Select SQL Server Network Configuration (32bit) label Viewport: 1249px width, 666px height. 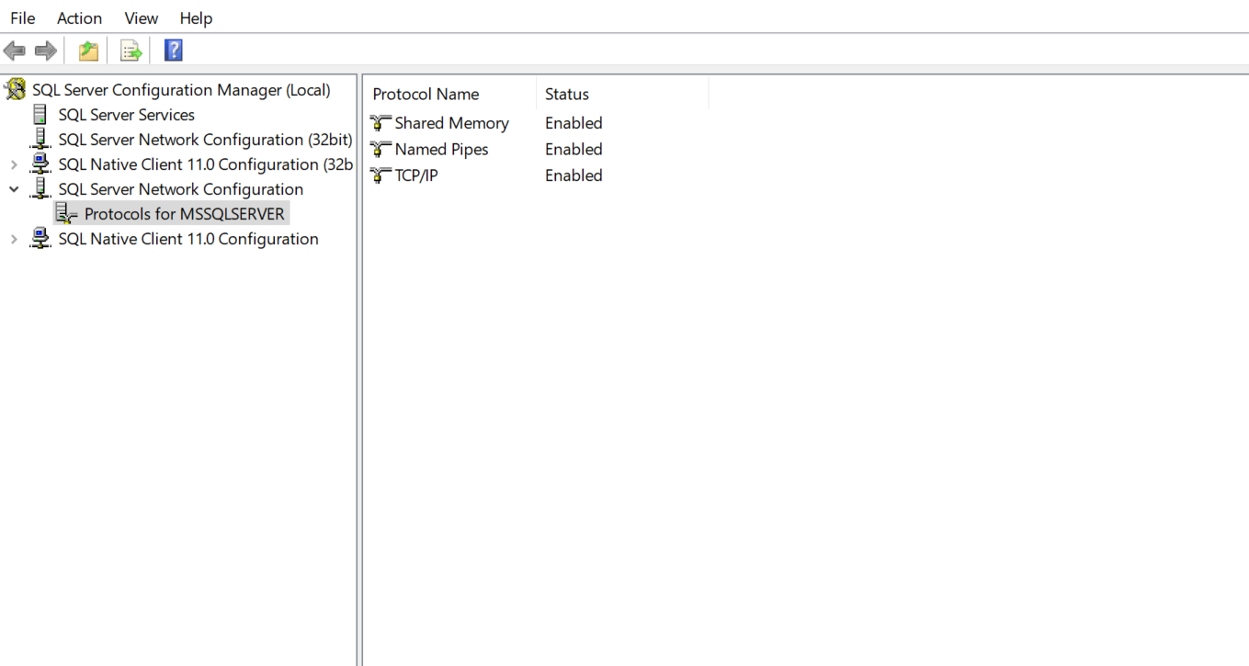point(205,140)
